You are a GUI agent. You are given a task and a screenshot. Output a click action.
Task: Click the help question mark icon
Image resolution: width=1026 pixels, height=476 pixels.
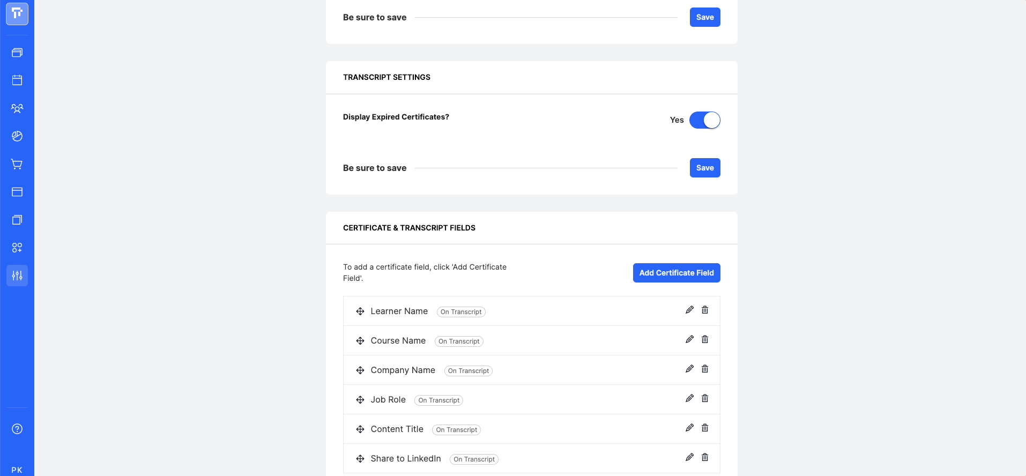coord(17,429)
